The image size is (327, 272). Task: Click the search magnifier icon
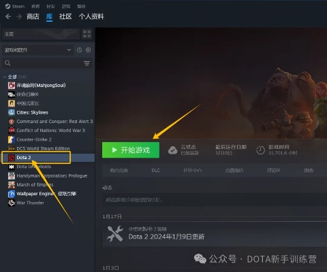pos(7,63)
